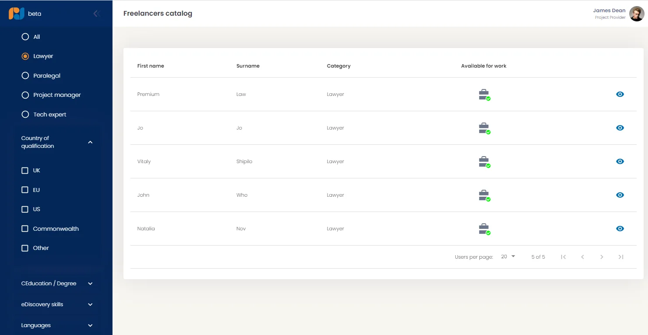Screen dimensions: 648x335
Task: View Vitaly Shipilo's profile eye icon
Action: coord(620,161)
